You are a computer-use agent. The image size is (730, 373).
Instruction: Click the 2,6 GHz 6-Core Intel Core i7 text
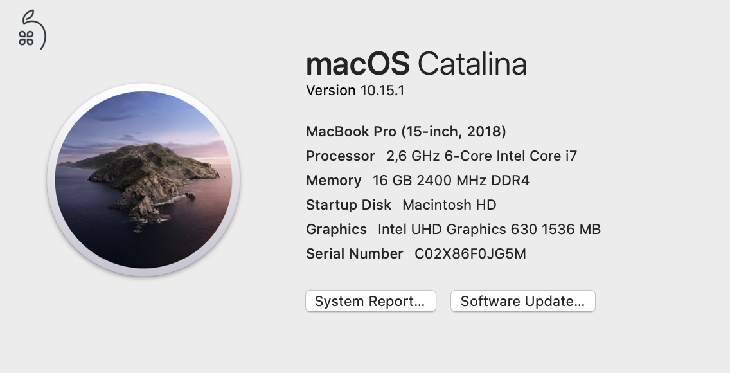pos(481,156)
